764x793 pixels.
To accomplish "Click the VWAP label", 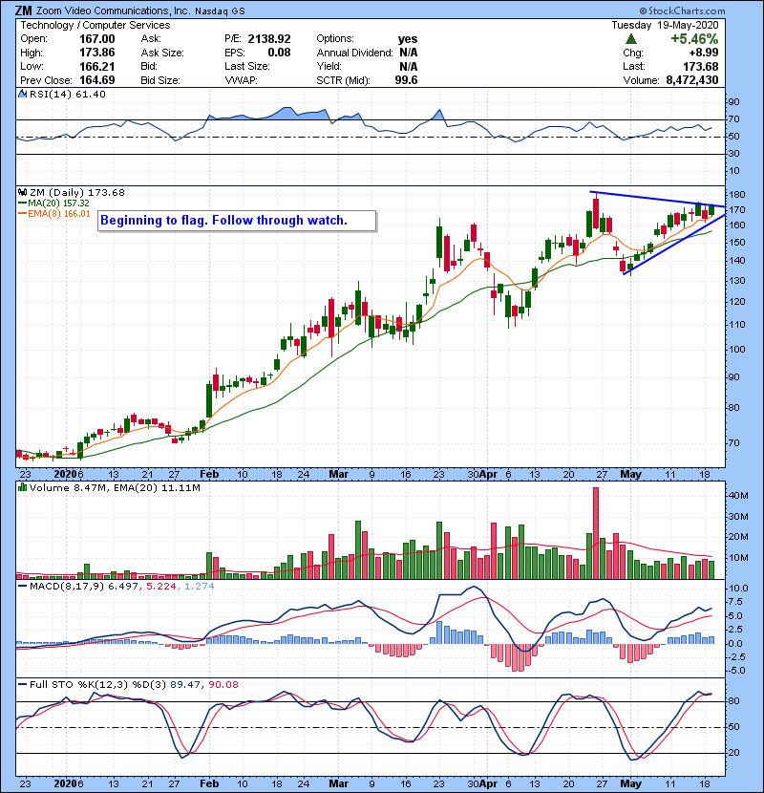I will point(242,80).
